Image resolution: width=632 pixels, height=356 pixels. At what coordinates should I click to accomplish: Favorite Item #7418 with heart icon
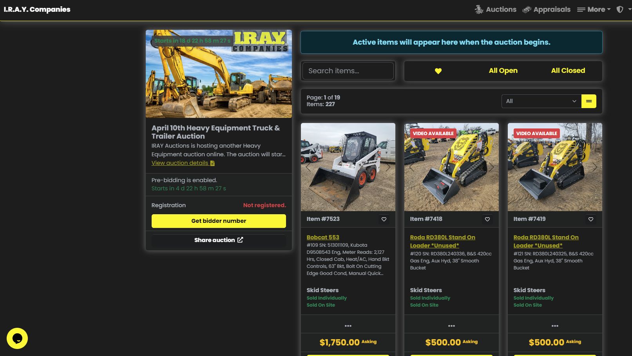click(487, 219)
